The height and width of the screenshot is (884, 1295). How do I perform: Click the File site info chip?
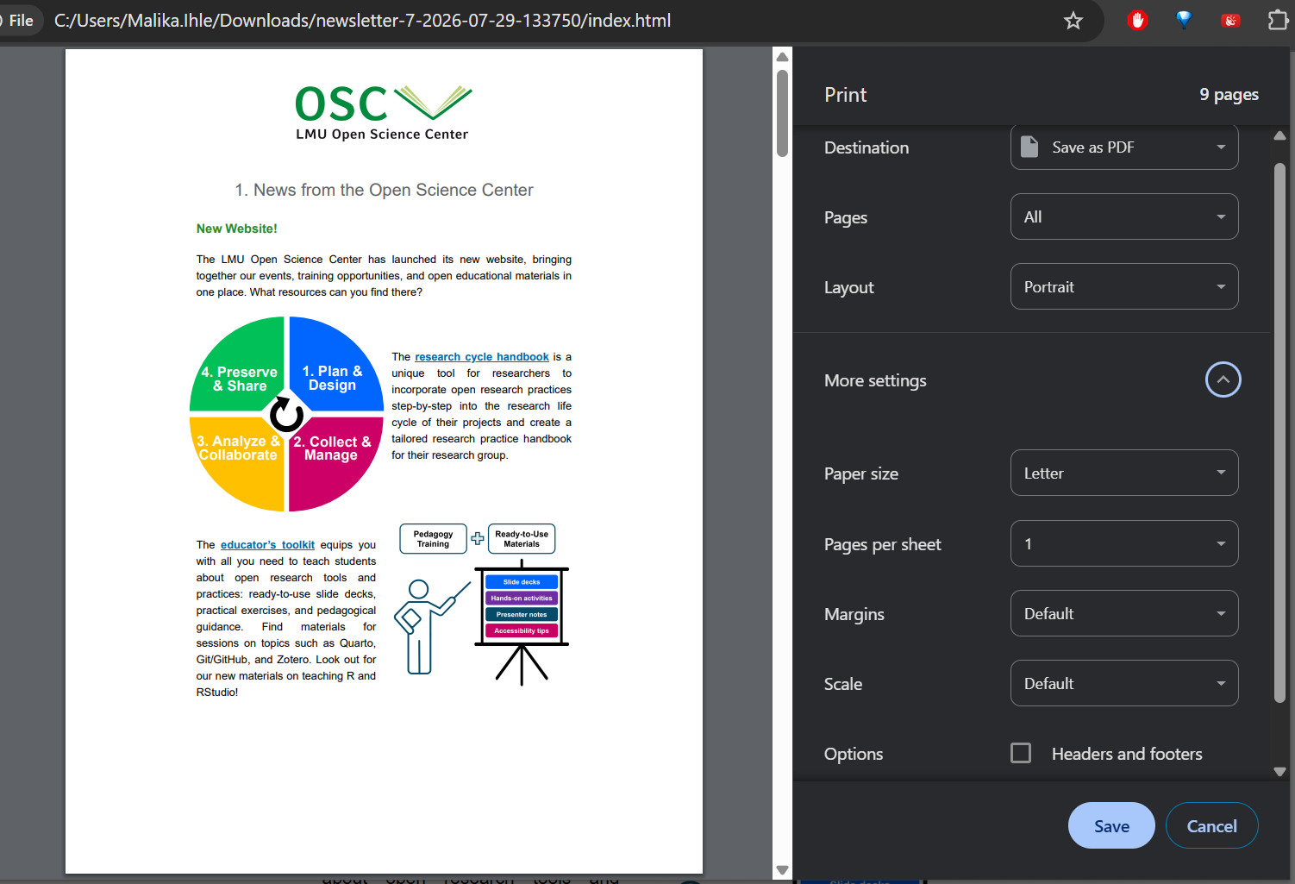19,21
